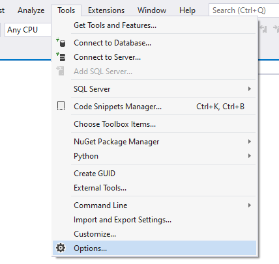
Task: Focus the Search (Ctrl+Q) box
Action: tap(244, 10)
